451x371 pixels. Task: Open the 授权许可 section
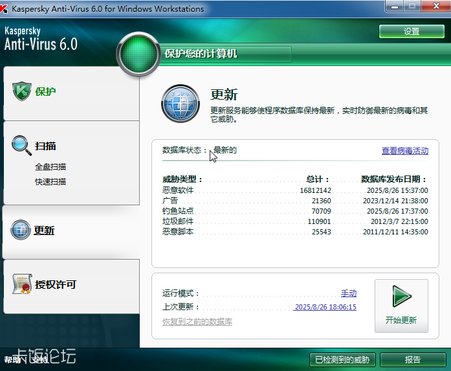56,285
